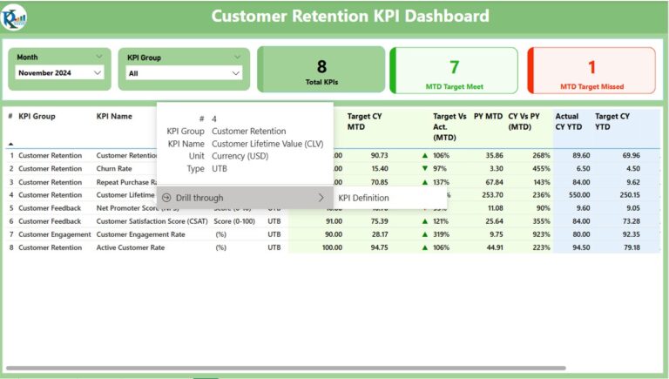
Task: Click the dashboard logo icon
Action: click(14, 17)
